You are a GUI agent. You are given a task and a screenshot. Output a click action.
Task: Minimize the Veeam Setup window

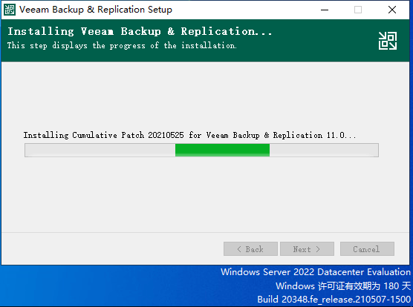[325, 10]
